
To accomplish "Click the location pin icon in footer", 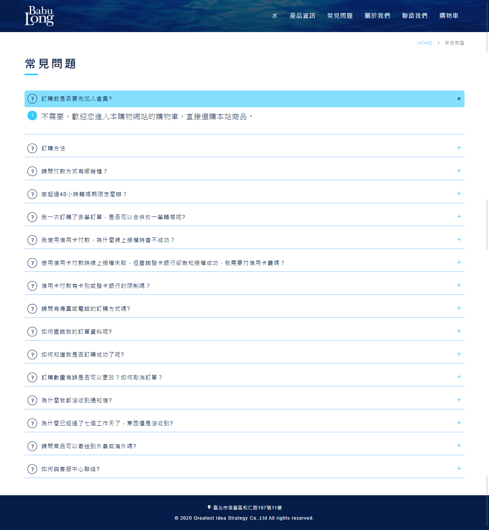I will 209,507.
